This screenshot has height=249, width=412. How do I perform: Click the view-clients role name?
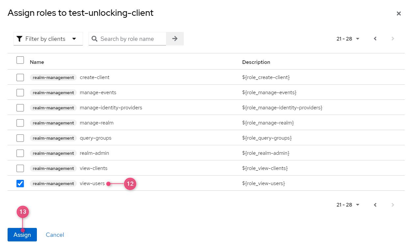94,168
